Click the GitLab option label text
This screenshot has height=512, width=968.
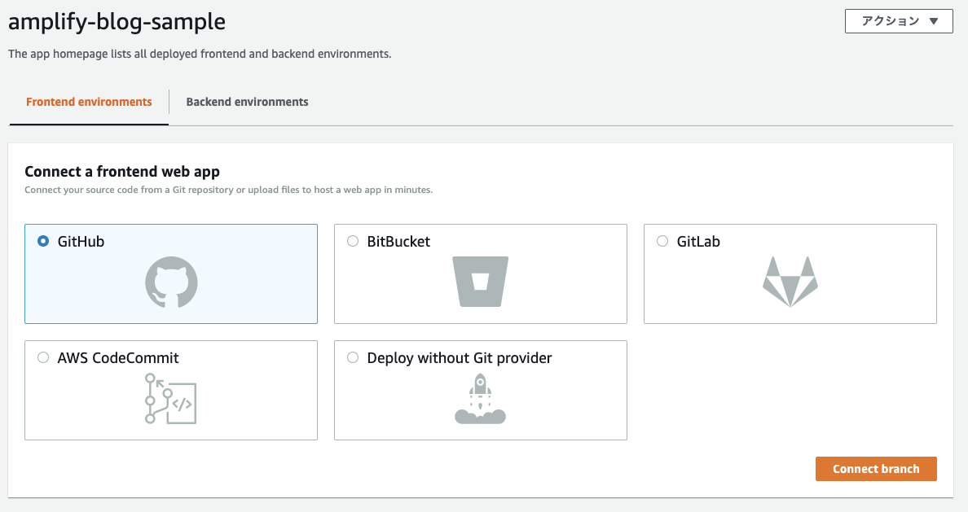[698, 242]
